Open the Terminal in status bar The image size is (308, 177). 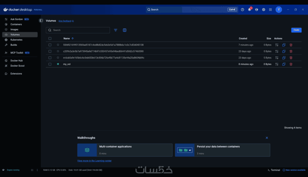pyautogui.click(x=274, y=170)
